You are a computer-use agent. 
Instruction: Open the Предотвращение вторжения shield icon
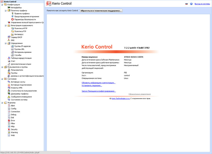[x=12, y=16]
